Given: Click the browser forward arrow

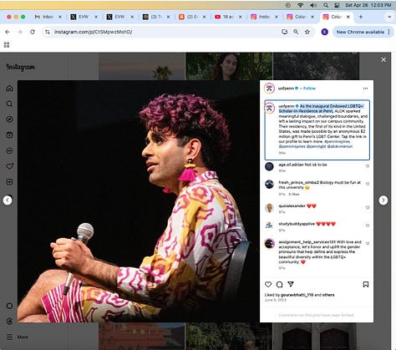Looking at the screenshot, I should tap(20, 32).
